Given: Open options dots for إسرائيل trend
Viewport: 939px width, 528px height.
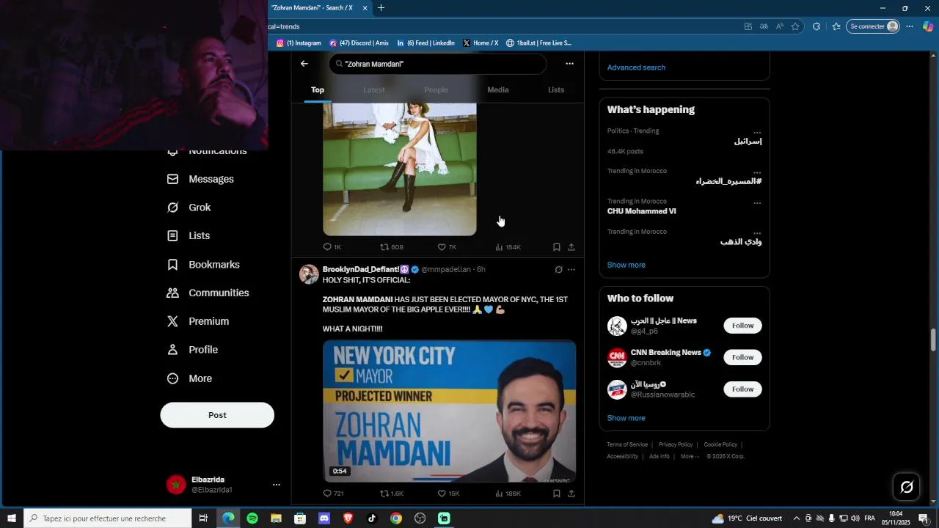Looking at the screenshot, I should 757,133.
